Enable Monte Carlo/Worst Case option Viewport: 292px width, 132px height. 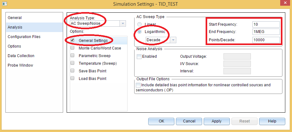pos(72,48)
